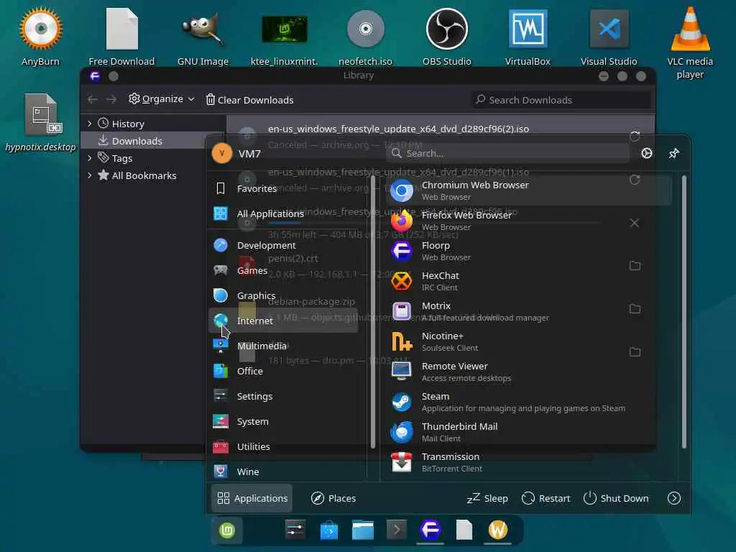
Task: Open Organize dropdown in Library window
Action: 162,99
